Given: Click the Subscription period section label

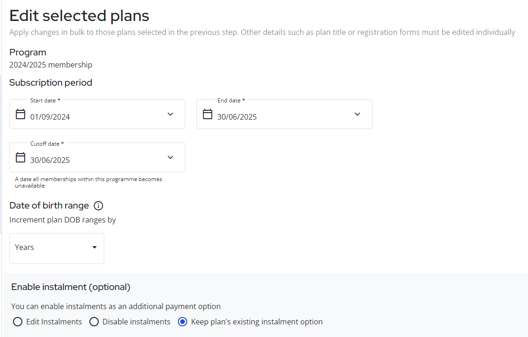Looking at the screenshot, I should click(51, 82).
